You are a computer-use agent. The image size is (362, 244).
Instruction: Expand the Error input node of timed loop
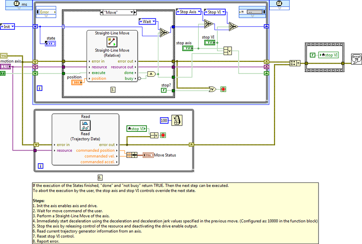point(46,16)
